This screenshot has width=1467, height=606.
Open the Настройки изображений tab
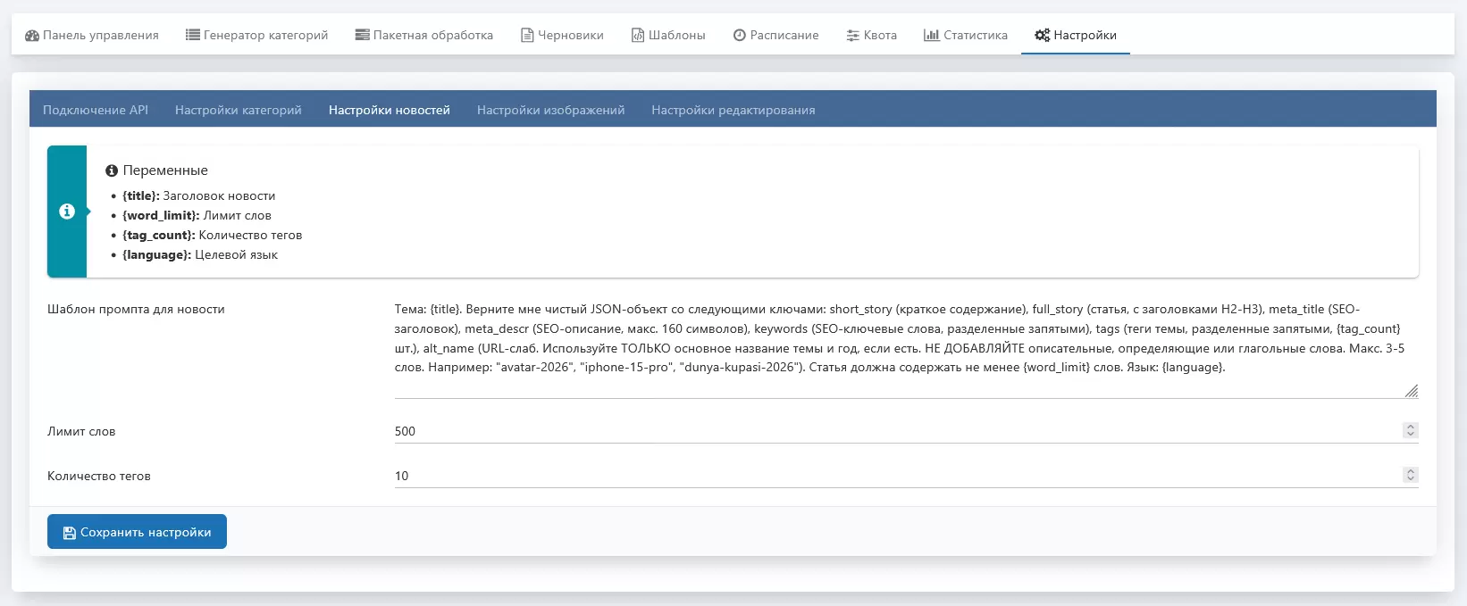click(x=550, y=110)
